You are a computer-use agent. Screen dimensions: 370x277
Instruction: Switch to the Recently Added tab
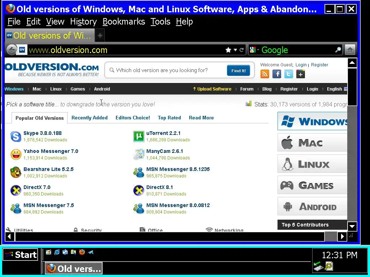tap(90, 118)
